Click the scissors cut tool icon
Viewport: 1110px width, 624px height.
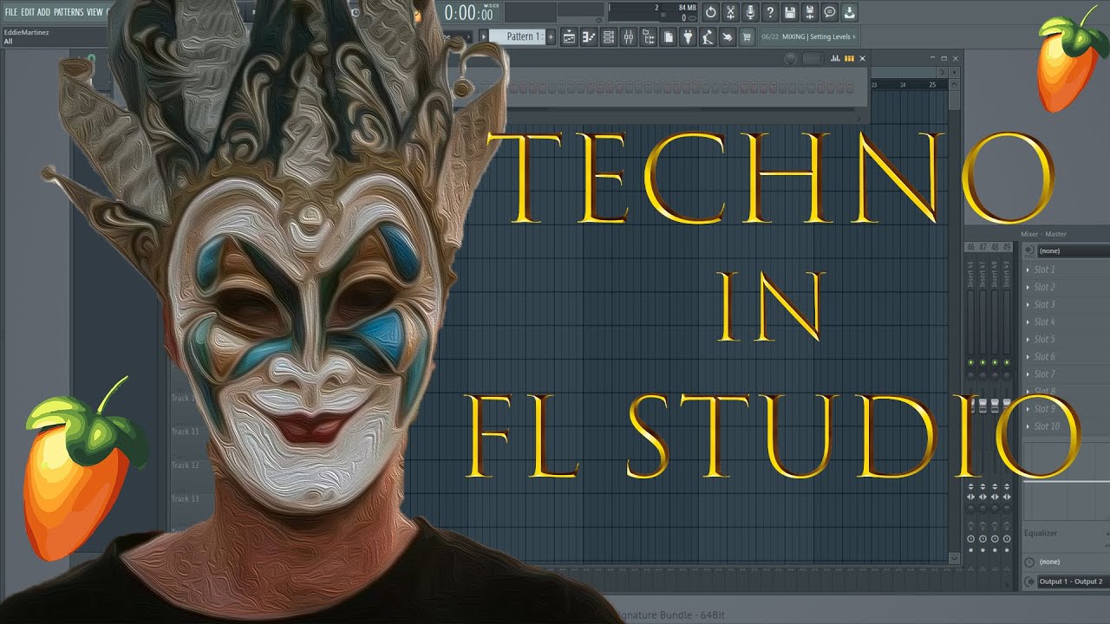[x=731, y=12]
